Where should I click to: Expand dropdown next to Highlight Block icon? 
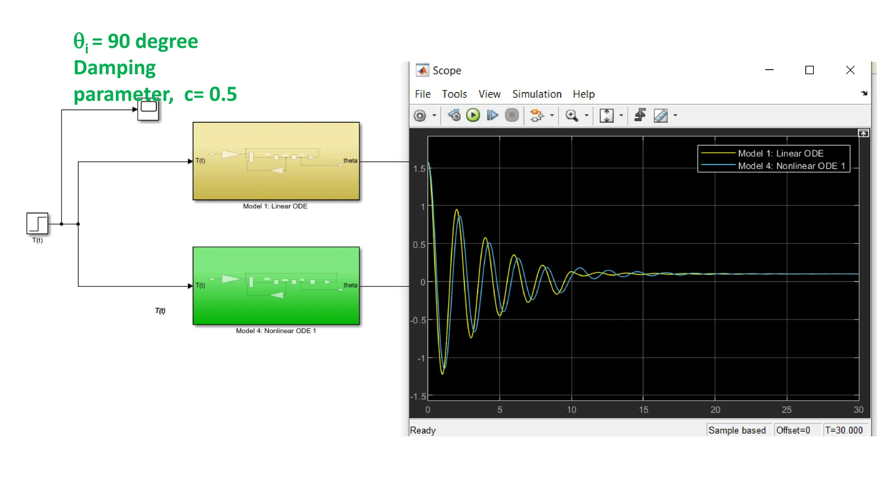pyautogui.click(x=552, y=115)
